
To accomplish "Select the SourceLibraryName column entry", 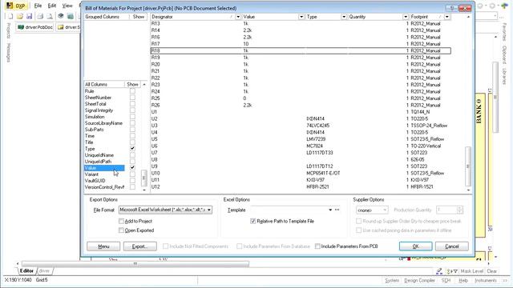I will 103,123.
